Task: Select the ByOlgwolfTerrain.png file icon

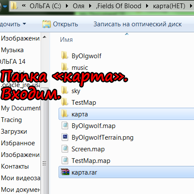Action: 65,137
